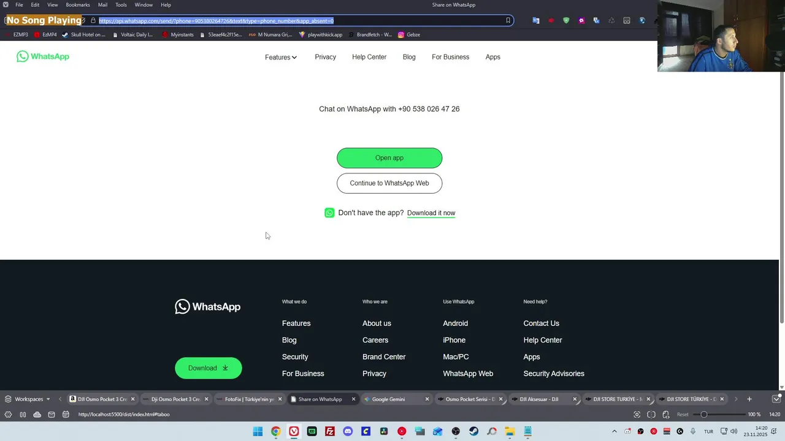Open Discord from the taskbar

(348, 431)
